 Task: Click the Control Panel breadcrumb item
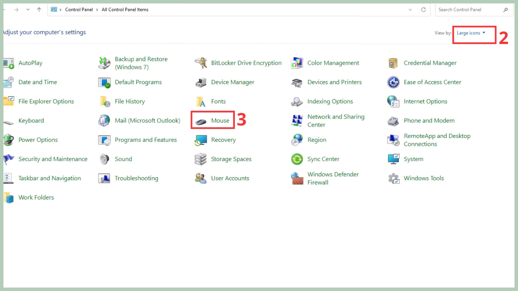[79, 9]
